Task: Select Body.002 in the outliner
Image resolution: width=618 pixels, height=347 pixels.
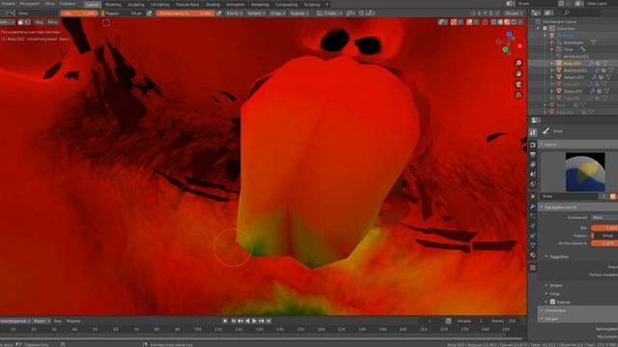Action: tap(572, 64)
